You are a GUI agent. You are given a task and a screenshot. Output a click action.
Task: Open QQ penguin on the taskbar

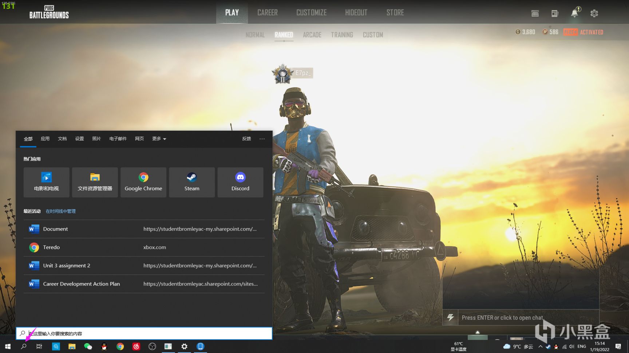tap(104, 346)
